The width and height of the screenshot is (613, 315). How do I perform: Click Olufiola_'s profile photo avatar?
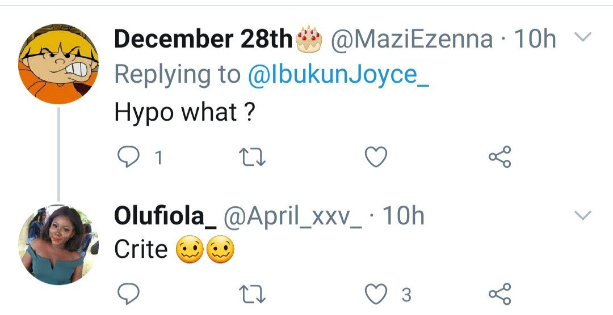coord(58,245)
